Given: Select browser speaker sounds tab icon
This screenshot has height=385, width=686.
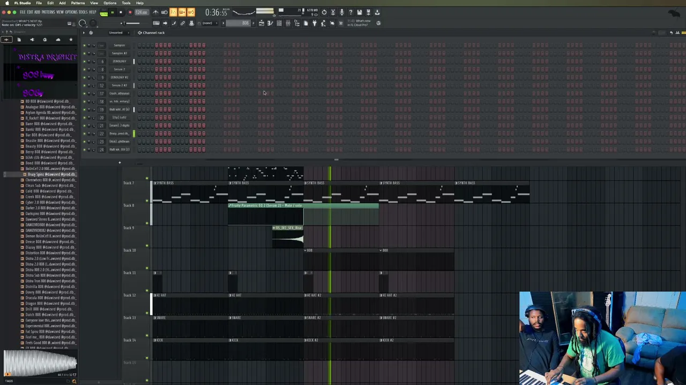Looking at the screenshot, I should pyautogui.click(x=32, y=40).
